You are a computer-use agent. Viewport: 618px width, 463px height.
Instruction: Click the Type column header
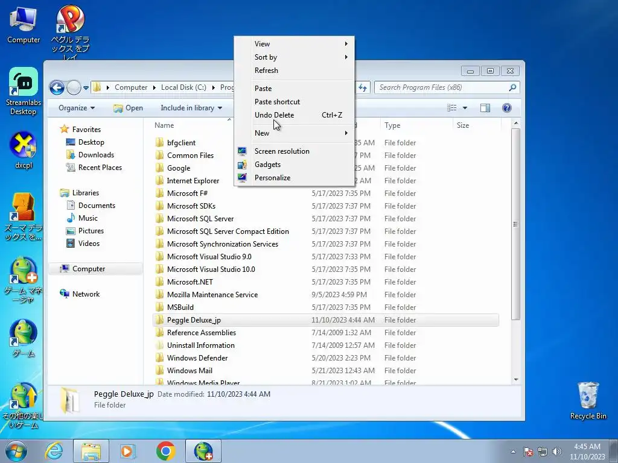(x=392, y=125)
